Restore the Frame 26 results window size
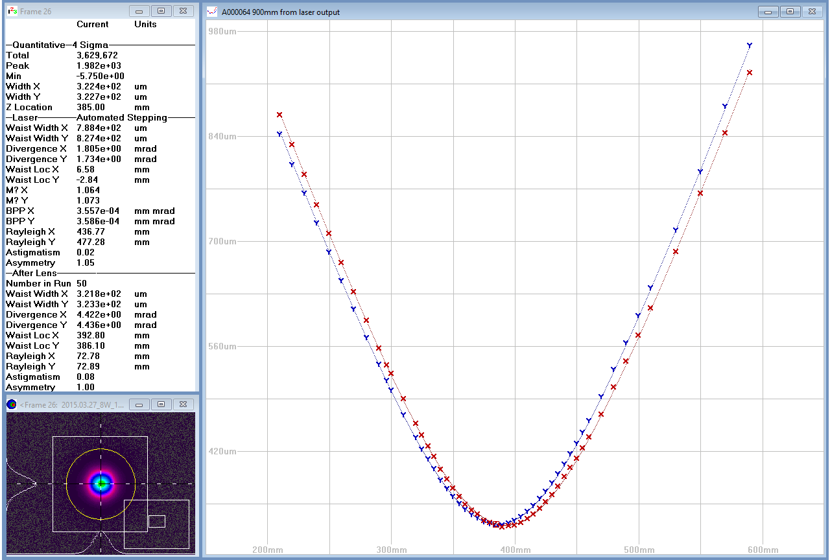 click(x=161, y=11)
